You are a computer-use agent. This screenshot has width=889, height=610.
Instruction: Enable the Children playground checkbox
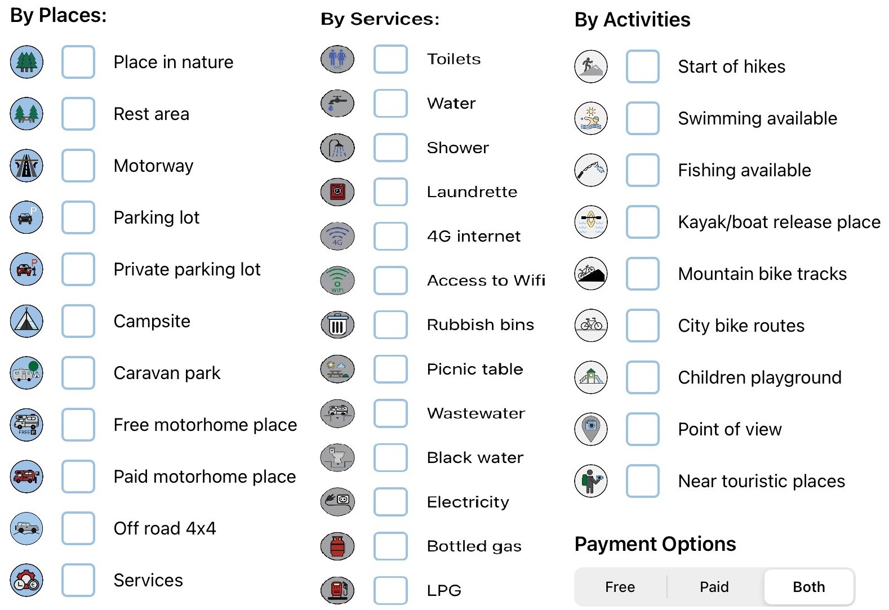coord(642,377)
